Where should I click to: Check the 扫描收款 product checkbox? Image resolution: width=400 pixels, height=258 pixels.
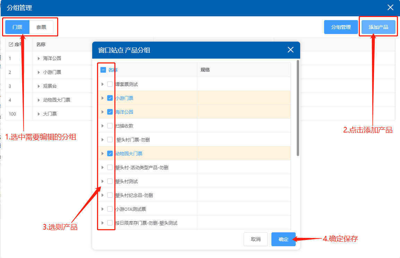(x=110, y=126)
